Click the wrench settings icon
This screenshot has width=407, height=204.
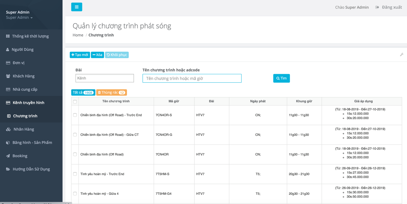coord(401,55)
